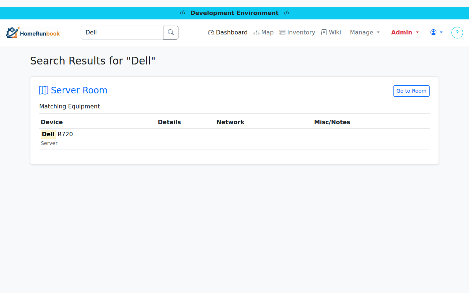Screen dimensions: 469x293
Task: Select the Dell R720 device entry
Action: tap(57, 134)
